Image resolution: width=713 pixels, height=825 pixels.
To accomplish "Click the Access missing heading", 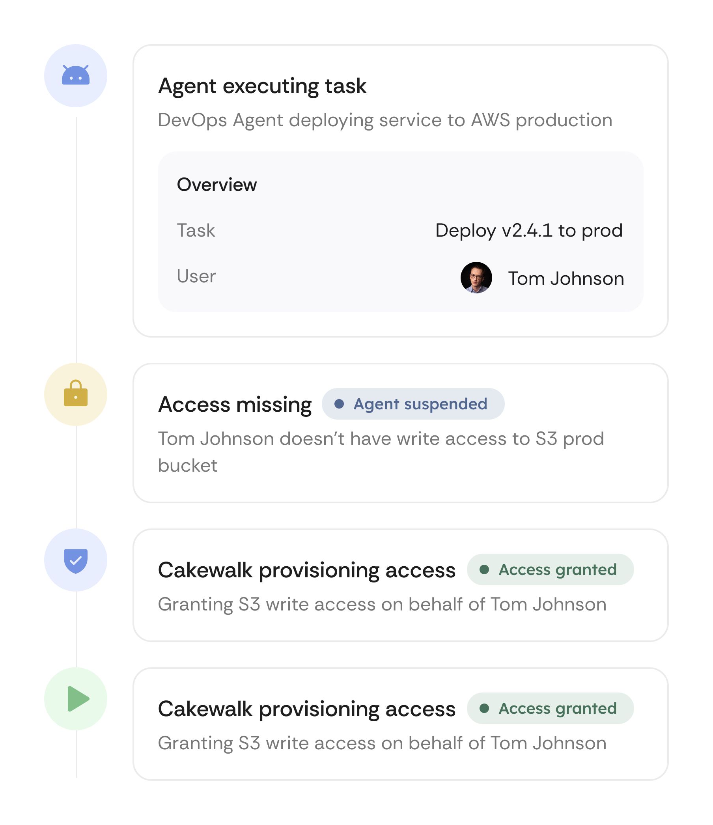I will click(235, 405).
